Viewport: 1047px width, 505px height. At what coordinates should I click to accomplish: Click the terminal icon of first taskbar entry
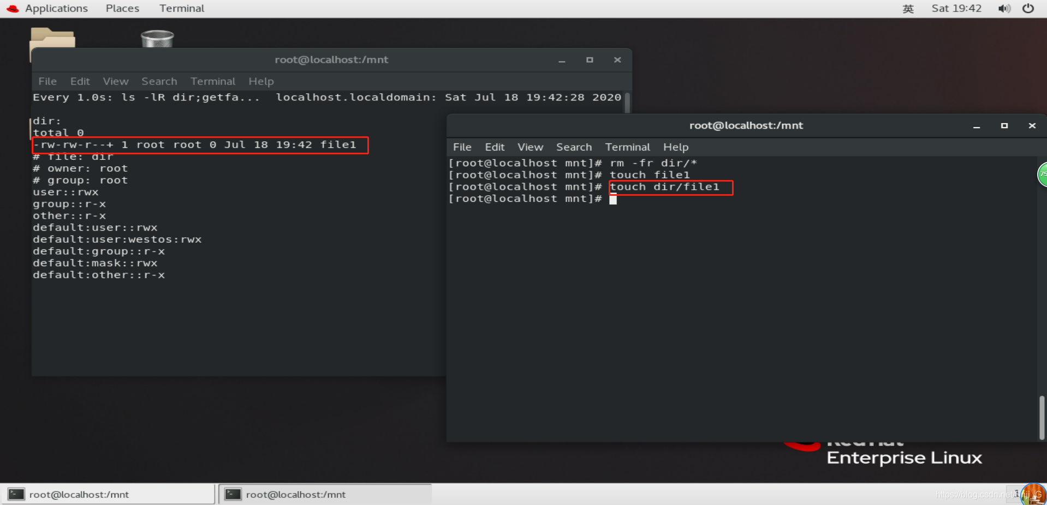(x=16, y=494)
